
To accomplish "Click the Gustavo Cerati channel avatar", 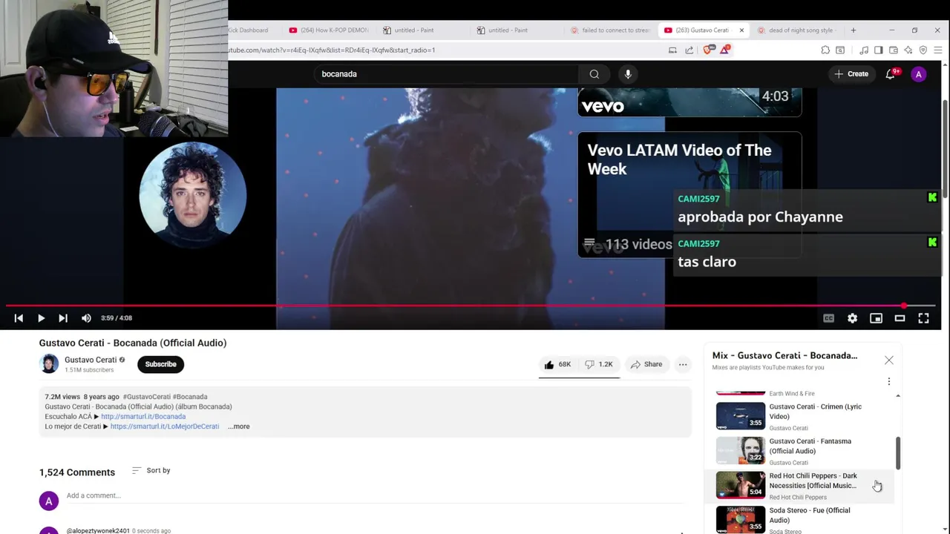I will tap(49, 363).
